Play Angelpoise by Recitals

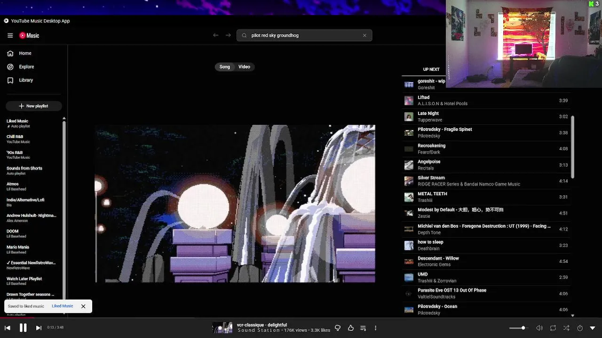486,165
